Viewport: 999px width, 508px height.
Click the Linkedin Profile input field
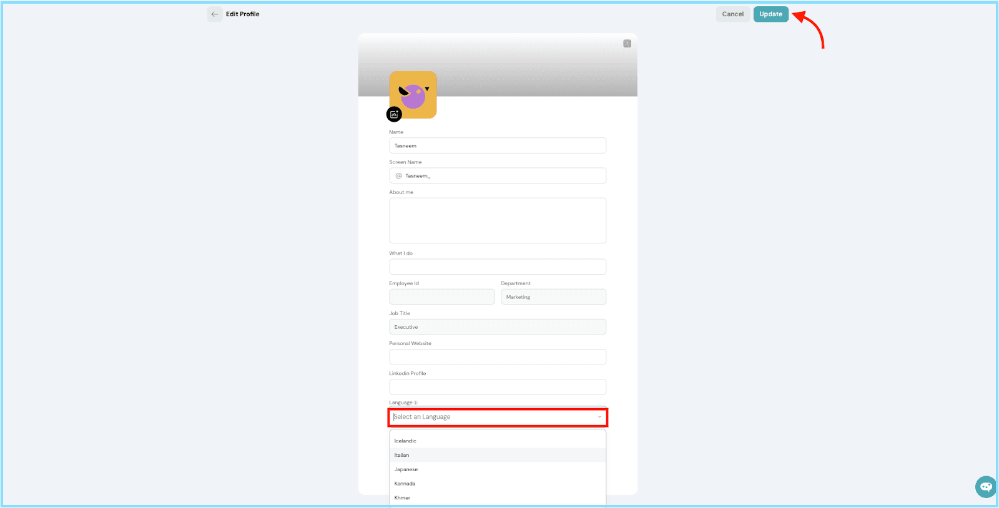[x=497, y=387]
